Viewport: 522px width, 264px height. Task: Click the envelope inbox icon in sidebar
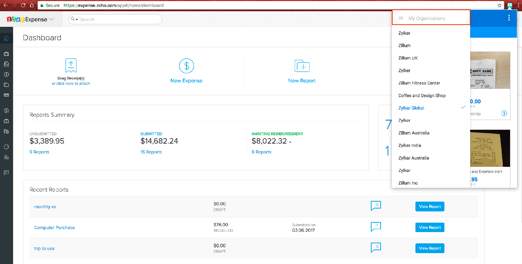coord(7,64)
